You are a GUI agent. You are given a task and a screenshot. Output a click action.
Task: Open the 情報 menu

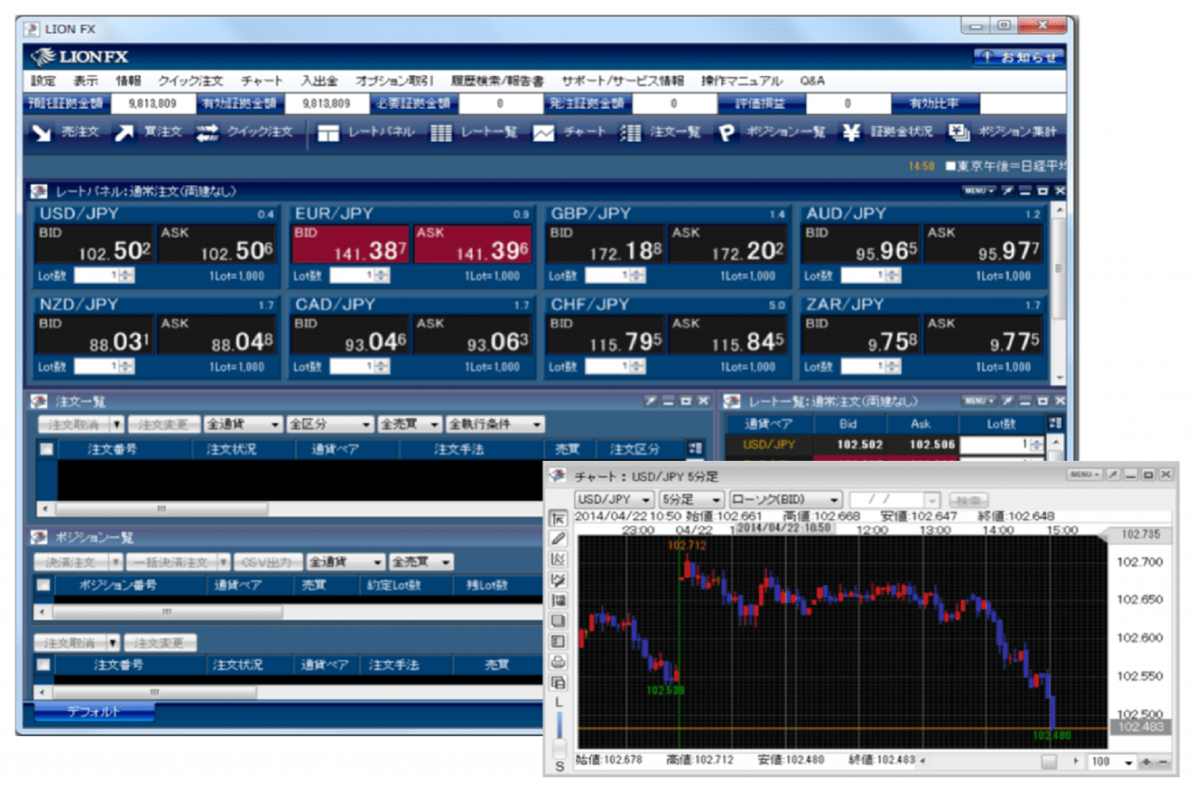128,81
